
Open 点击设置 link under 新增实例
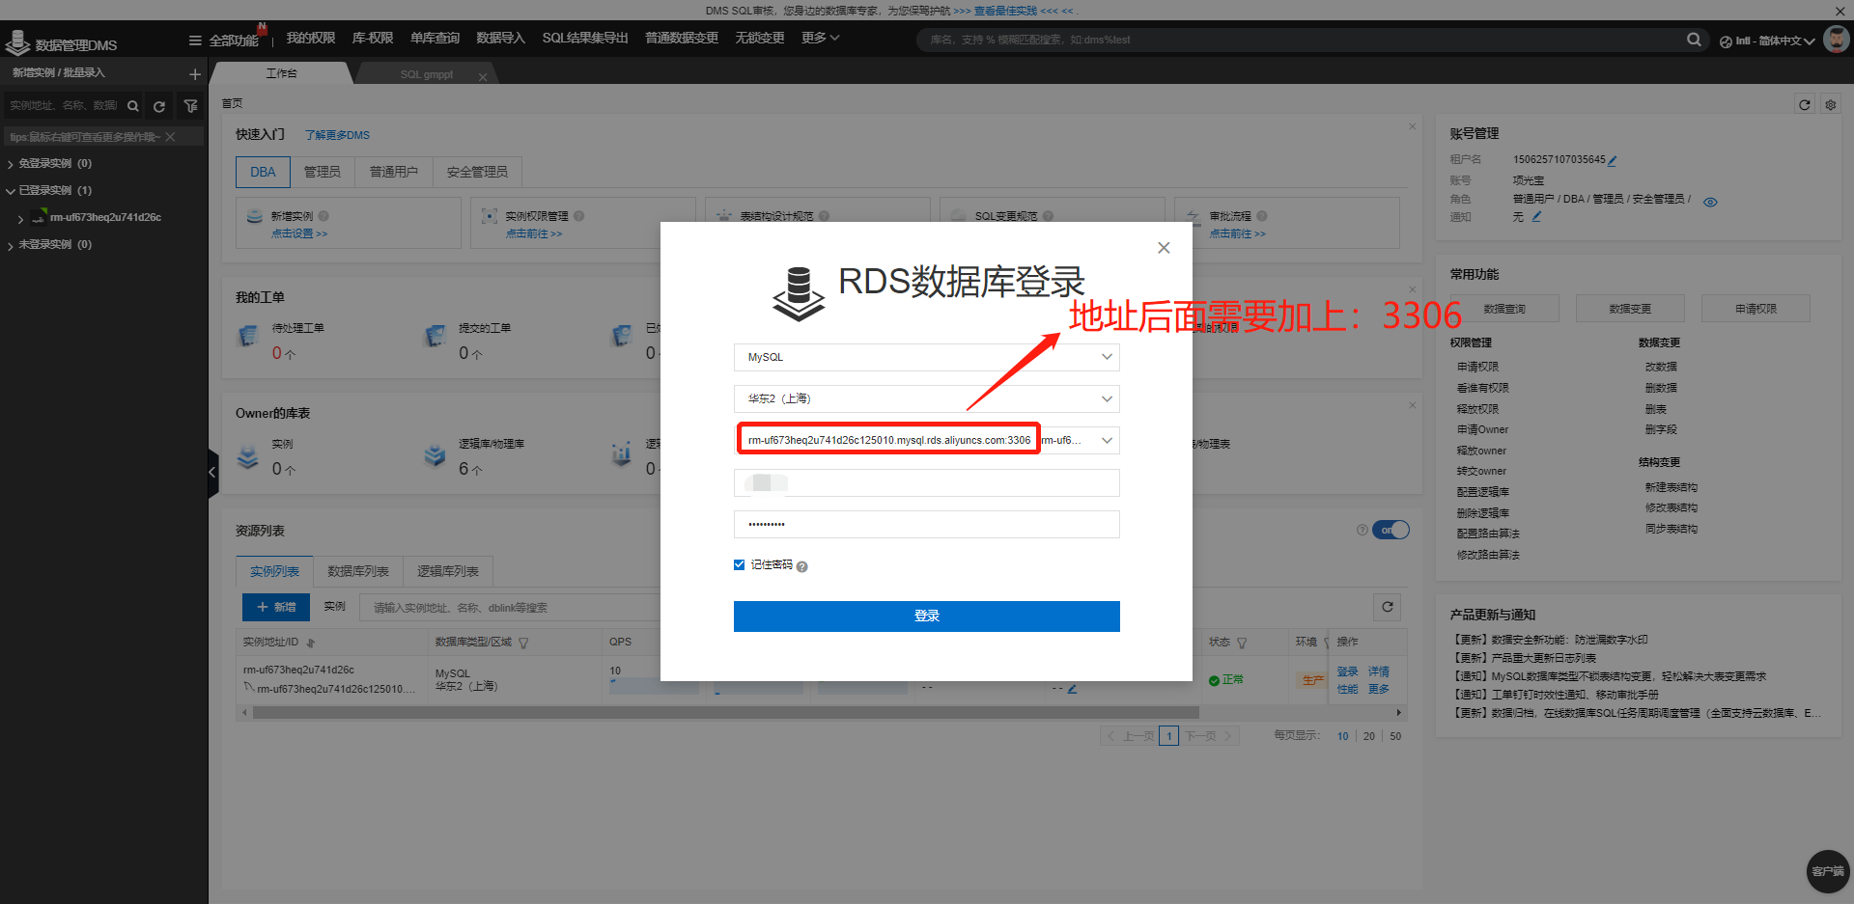point(299,233)
